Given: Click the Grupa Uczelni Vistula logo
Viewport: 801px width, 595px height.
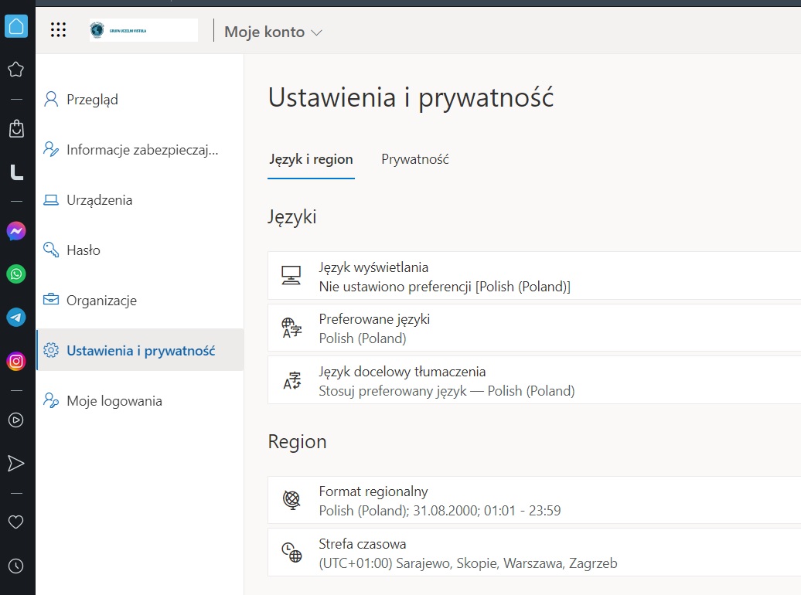Looking at the screenshot, I should [x=143, y=30].
